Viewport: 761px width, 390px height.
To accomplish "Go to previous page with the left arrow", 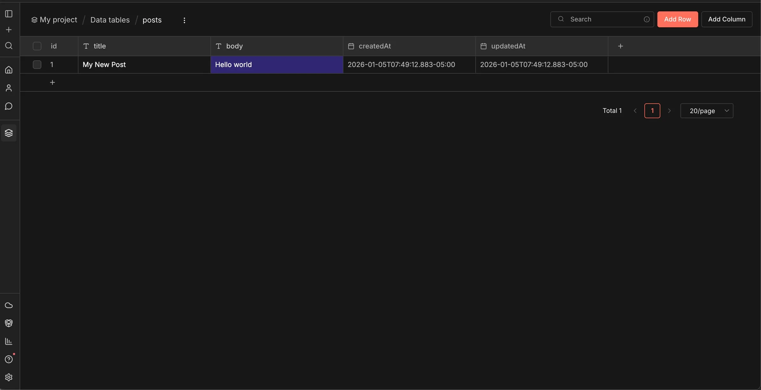I will 635,111.
